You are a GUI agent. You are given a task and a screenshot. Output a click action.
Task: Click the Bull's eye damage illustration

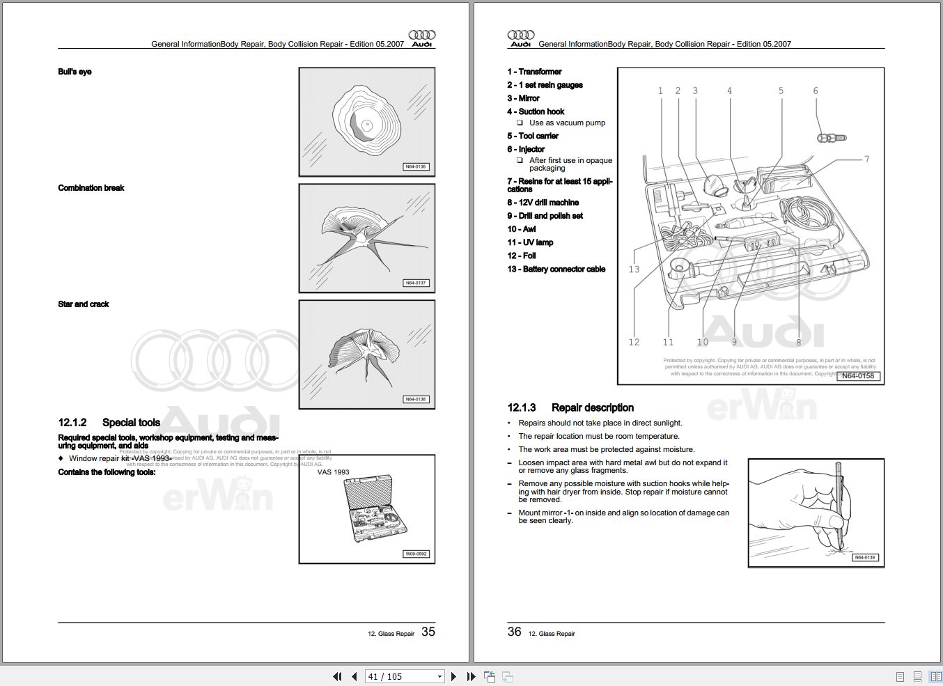tap(367, 122)
